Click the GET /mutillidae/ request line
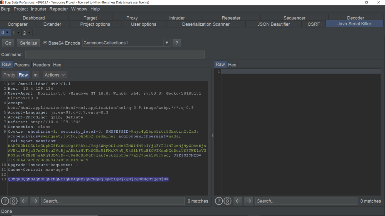The width and height of the screenshot is (385, 216). click(39, 84)
